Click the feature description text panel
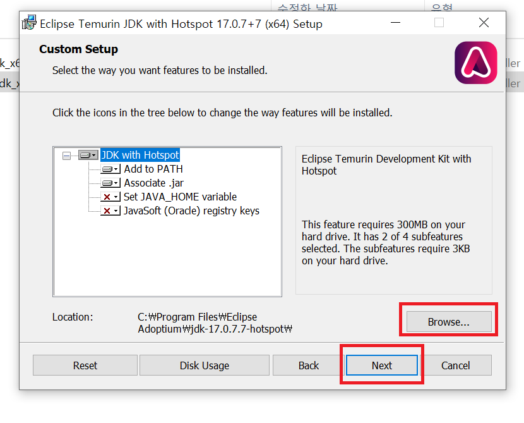Image resolution: width=524 pixels, height=423 pixels. 394,220
